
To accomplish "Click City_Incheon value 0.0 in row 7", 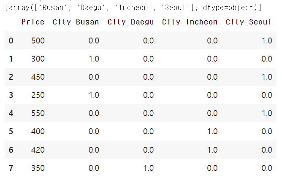I will [x=212, y=168].
